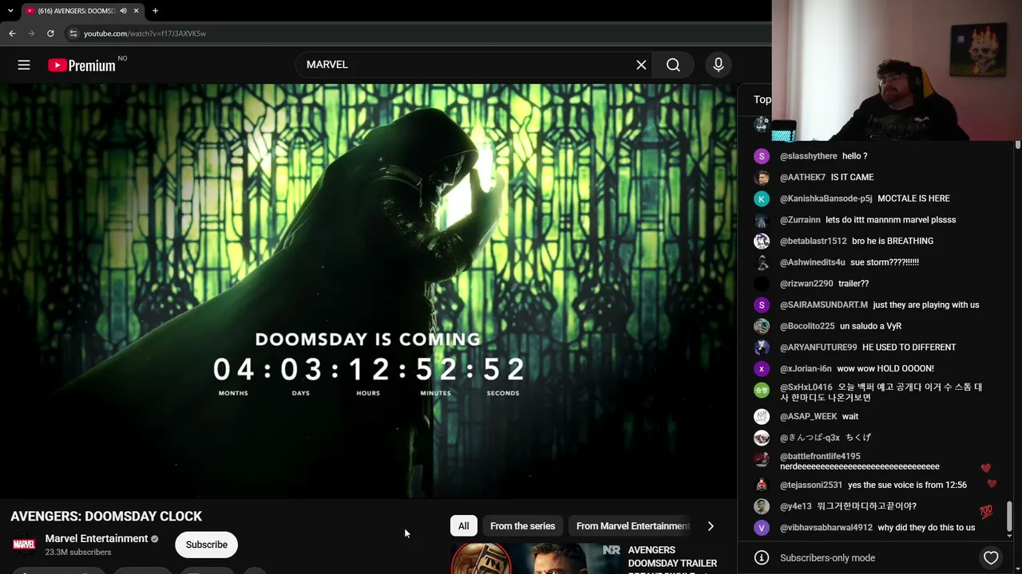Click chat message "bro he is BREATHING"

893,241
